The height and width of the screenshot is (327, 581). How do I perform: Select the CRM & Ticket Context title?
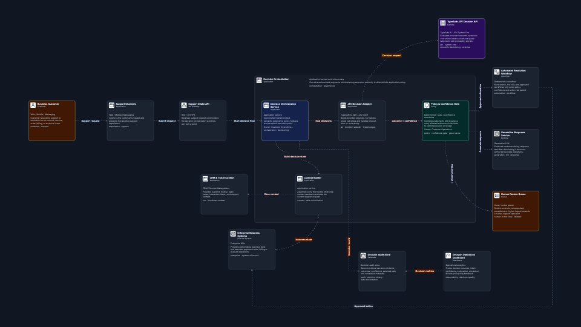point(222,177)
